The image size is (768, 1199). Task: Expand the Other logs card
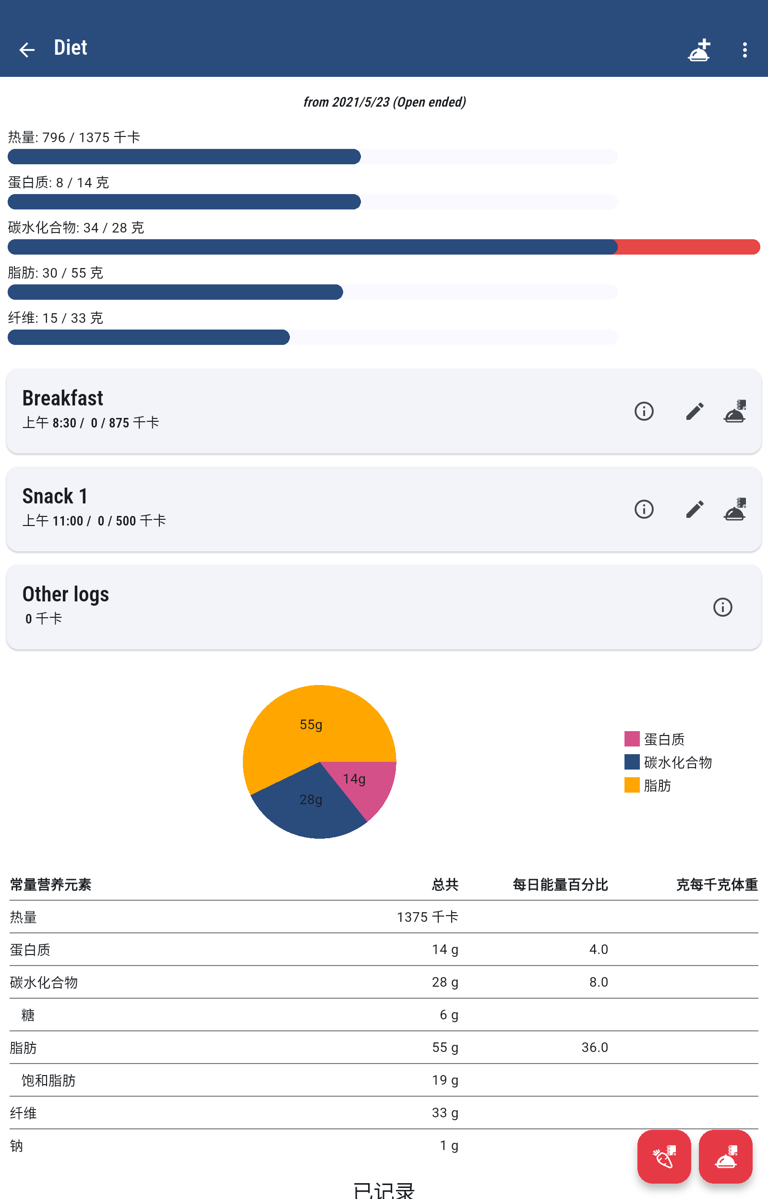coord(299,606)
